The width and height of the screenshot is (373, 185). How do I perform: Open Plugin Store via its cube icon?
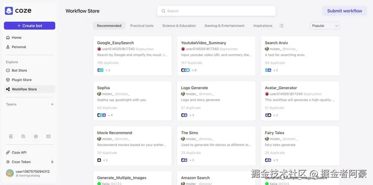tap(8, 80)
